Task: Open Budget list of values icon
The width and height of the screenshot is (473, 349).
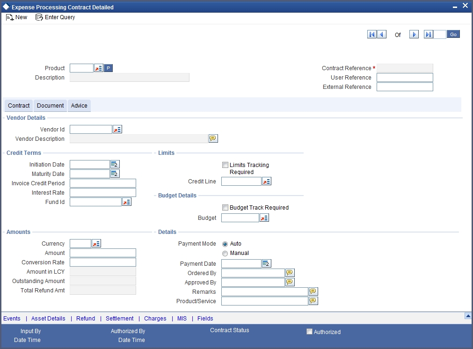Action: click(264, 218)
